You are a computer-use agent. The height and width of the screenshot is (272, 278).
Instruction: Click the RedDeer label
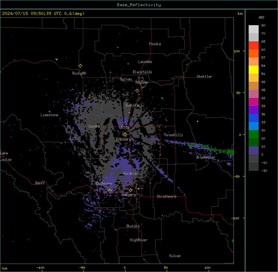point(142,82)
